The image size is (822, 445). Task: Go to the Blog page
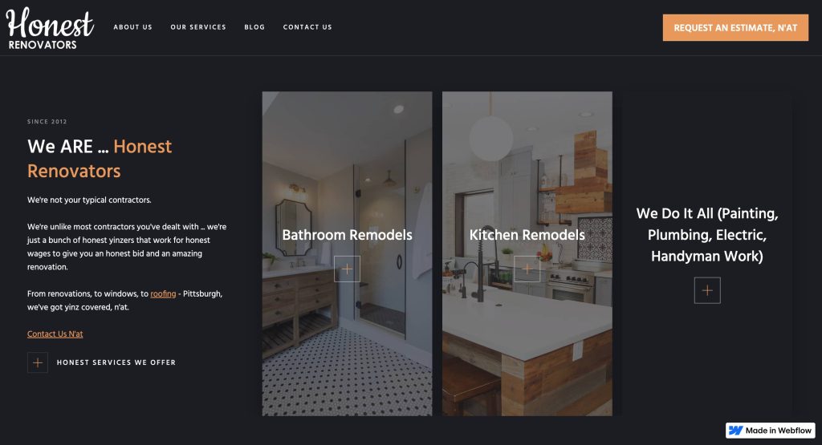point(254,27)
